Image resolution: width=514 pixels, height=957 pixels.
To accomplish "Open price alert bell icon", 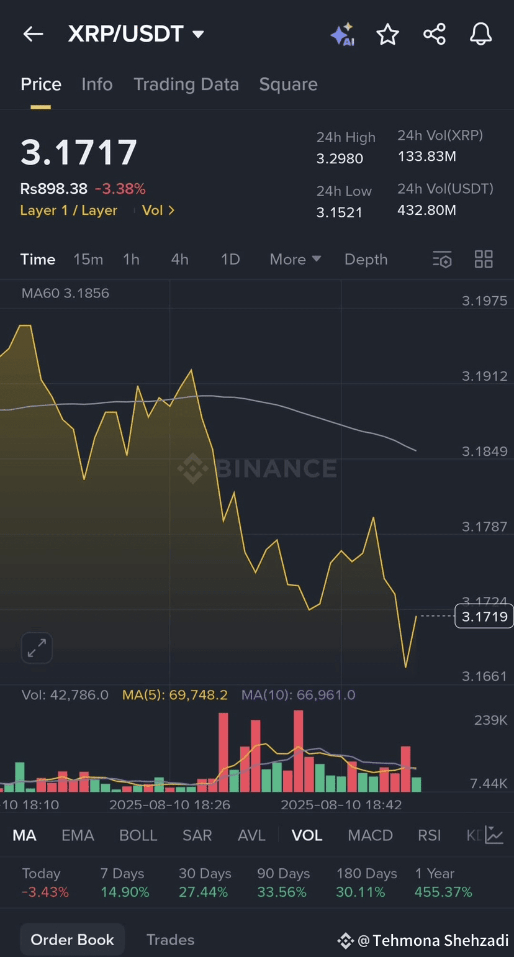I will point(480,34).
